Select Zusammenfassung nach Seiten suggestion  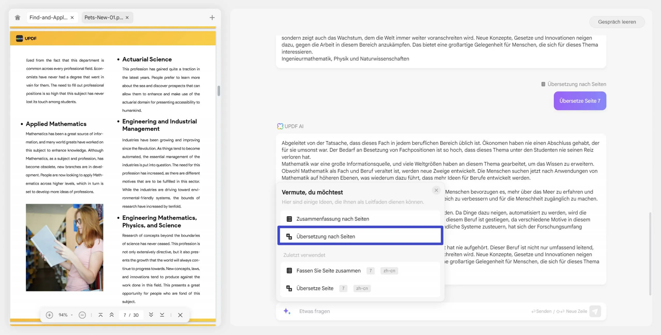coord(333,219)
